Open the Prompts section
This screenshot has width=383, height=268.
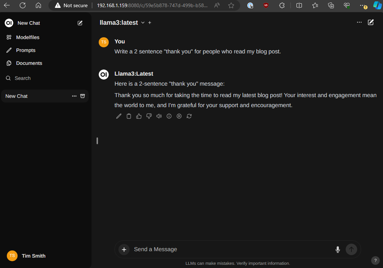coord(25,50)
